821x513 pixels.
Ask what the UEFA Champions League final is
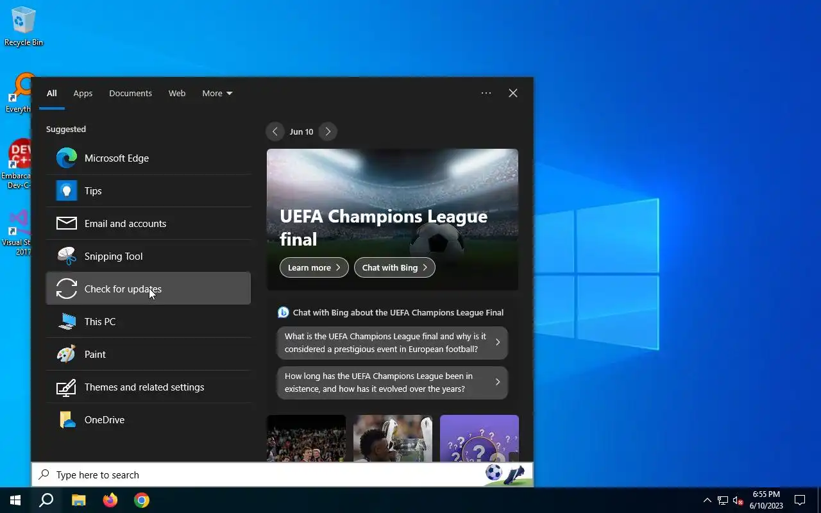(393, 342)
